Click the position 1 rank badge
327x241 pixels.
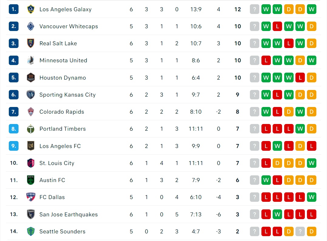(14, 9)
